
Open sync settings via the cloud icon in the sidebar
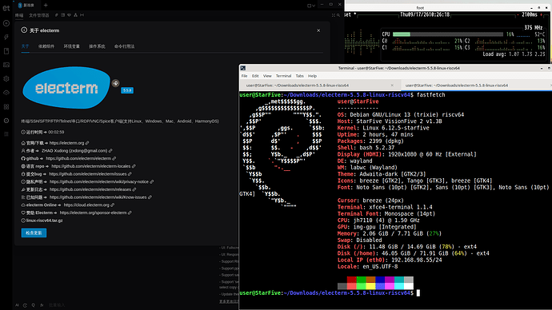6,93
